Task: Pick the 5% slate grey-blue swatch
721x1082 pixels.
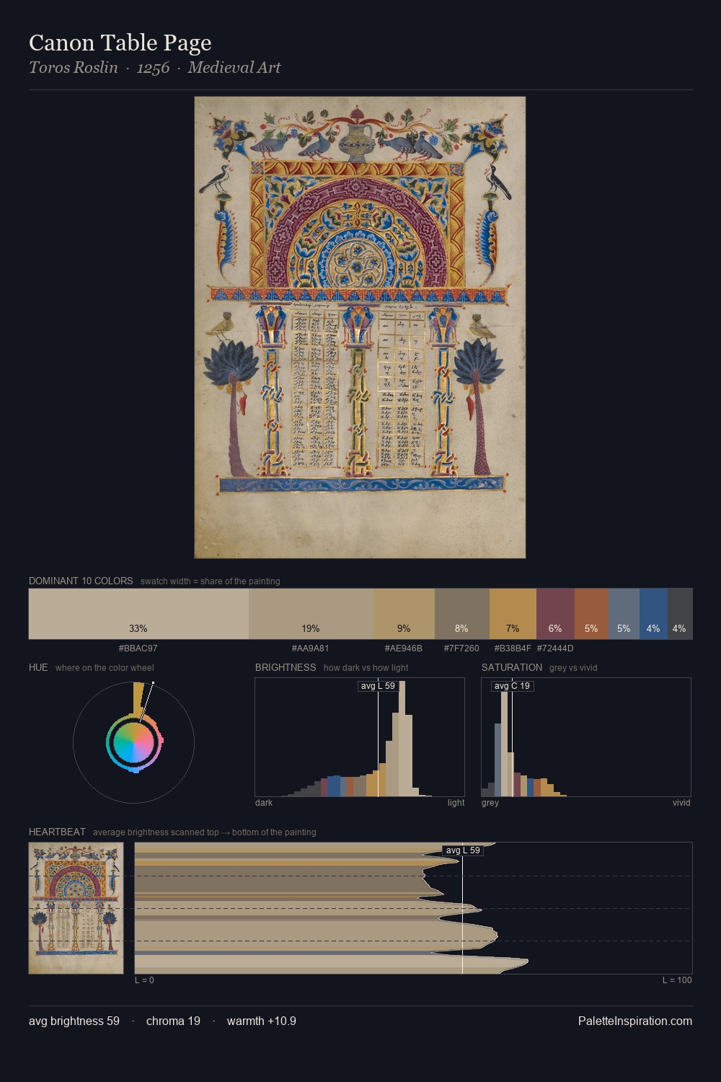Action: [x=624, y=614]
